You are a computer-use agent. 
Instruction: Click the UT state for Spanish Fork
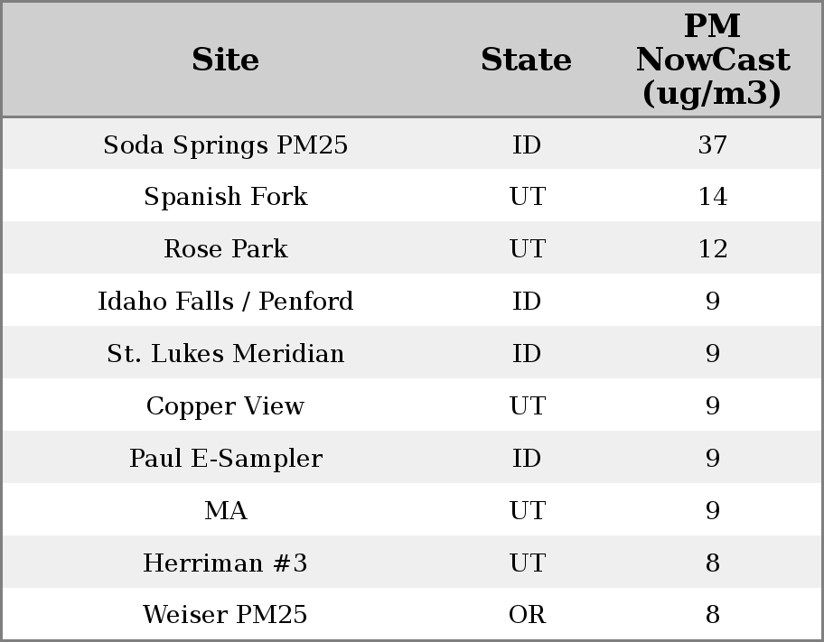tap(527, 197)
